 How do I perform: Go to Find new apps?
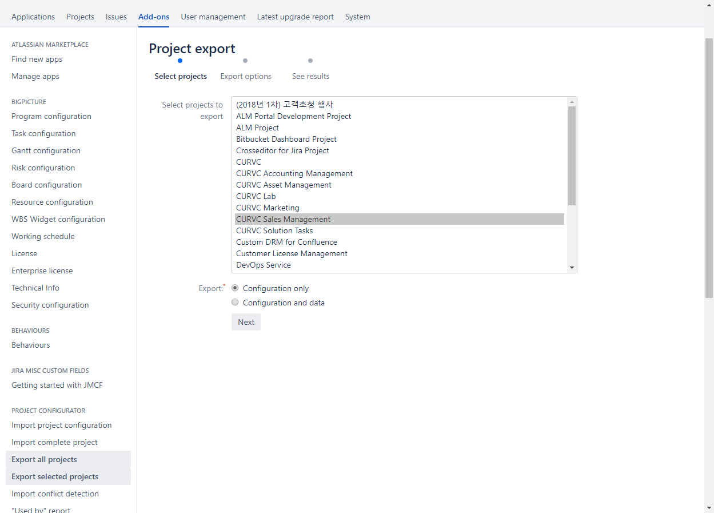point(37,59)
